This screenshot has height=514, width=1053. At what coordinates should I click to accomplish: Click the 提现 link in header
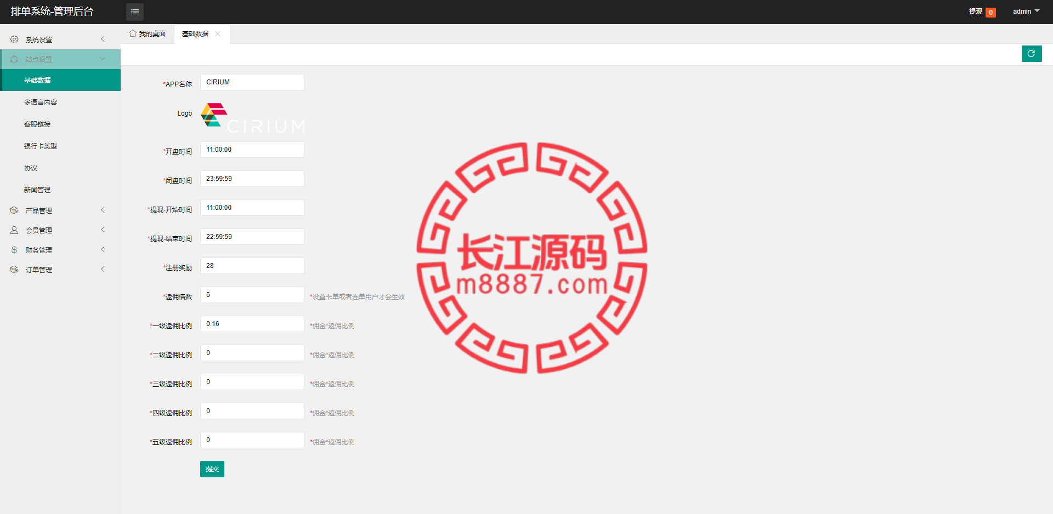976,12
